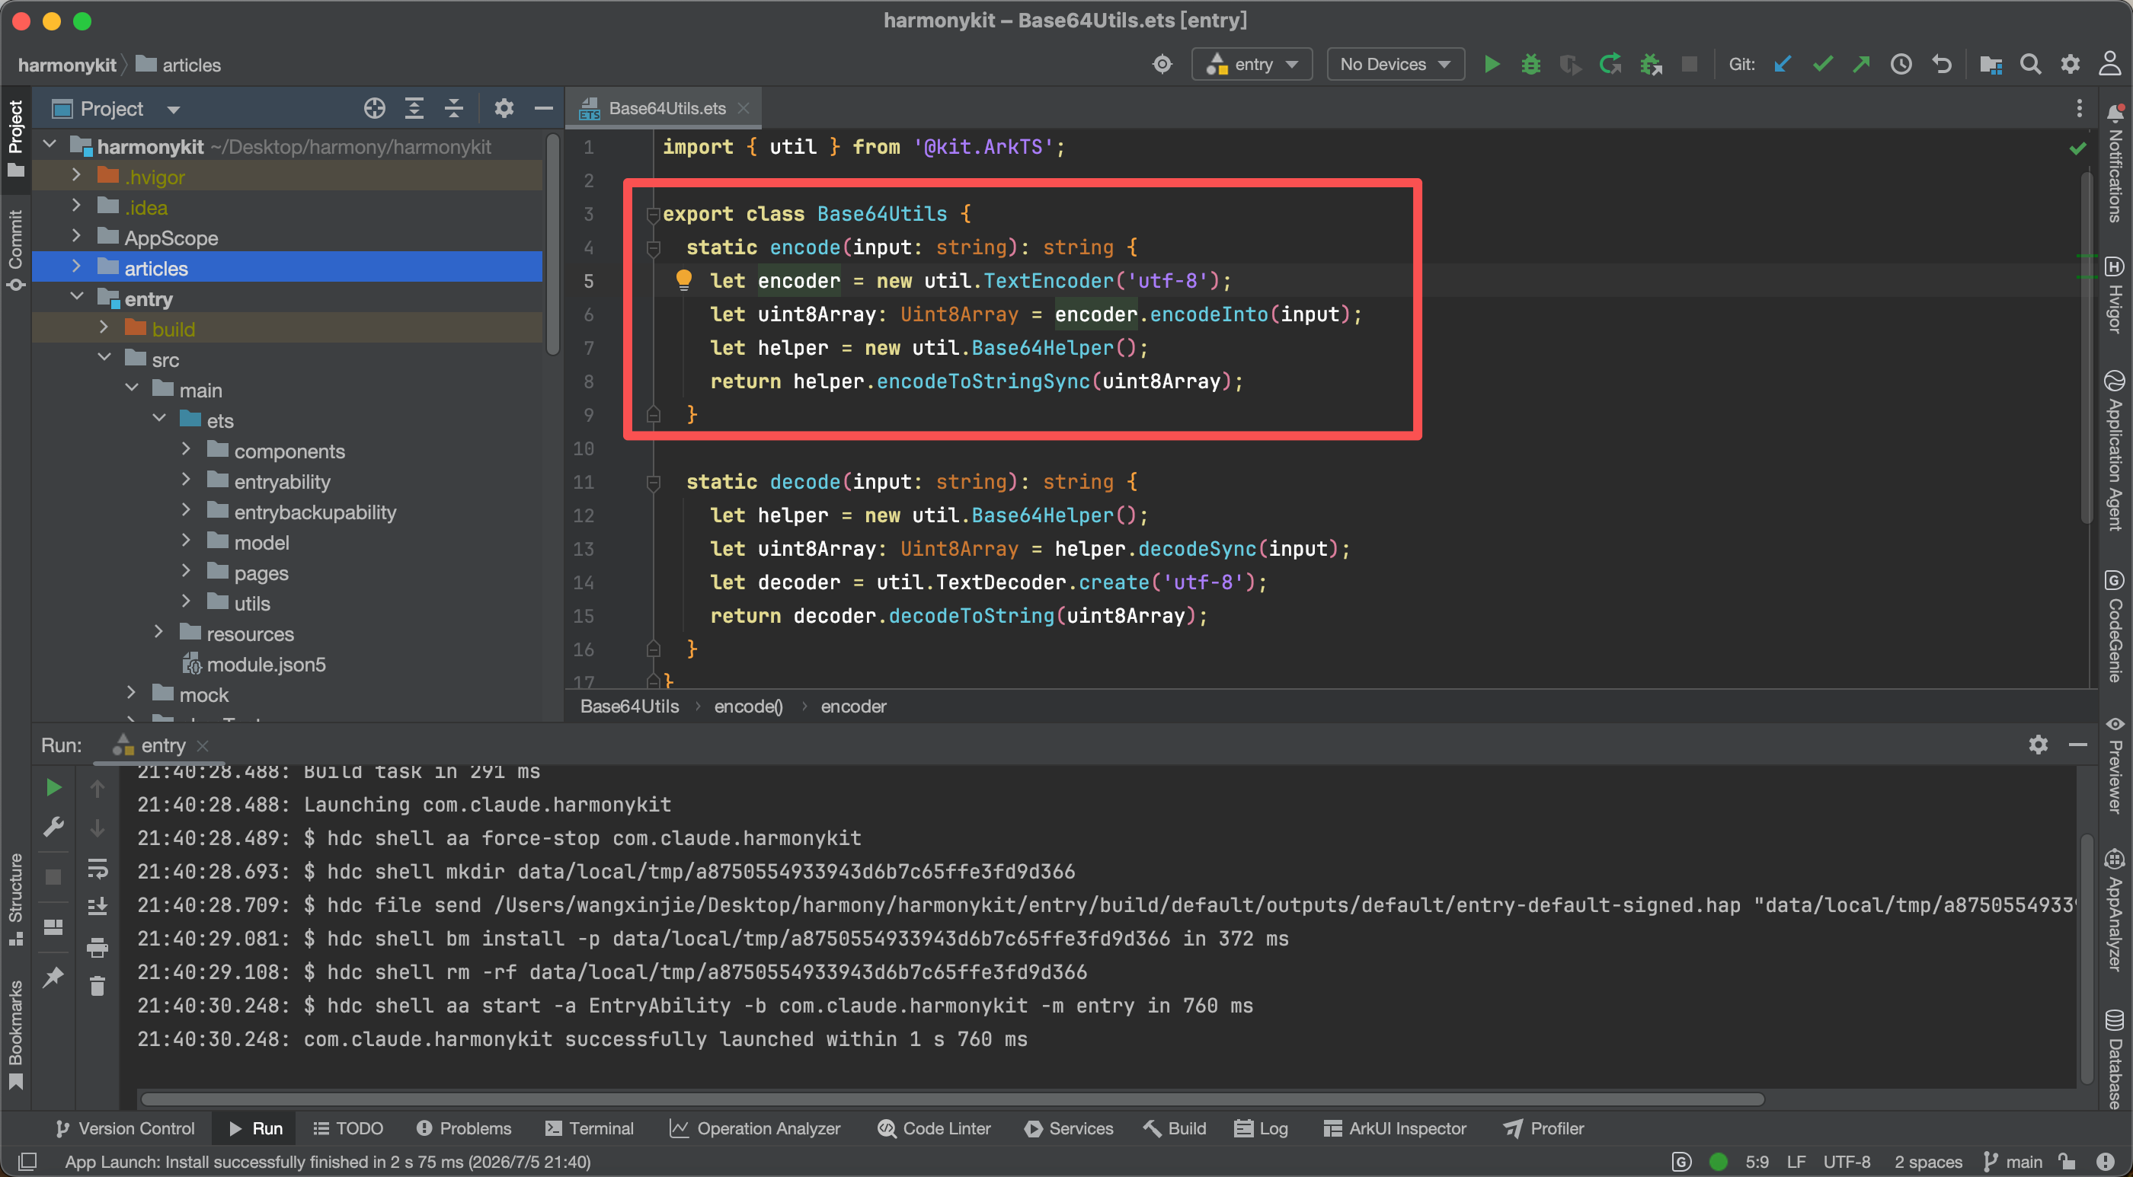Toggle the Project tool window sidebar button

(15, 137)
